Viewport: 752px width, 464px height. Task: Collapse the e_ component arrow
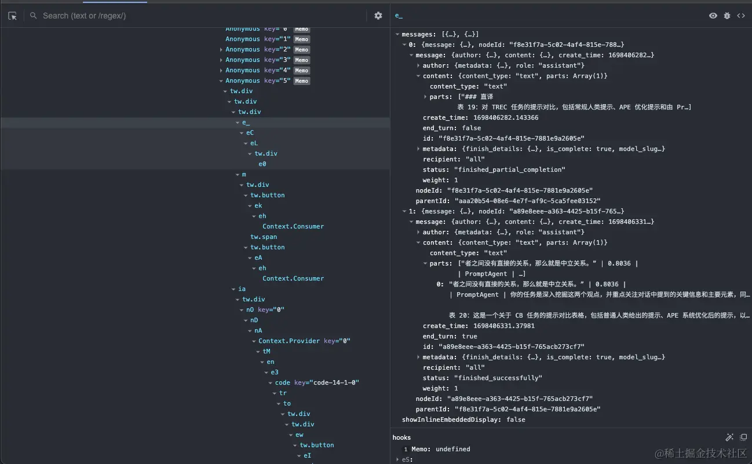point(238,123)
